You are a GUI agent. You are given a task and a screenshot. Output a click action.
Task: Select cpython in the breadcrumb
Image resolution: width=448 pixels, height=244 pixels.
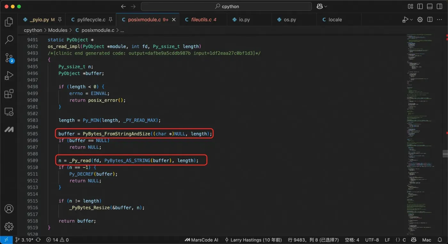[x=33, y=30]
